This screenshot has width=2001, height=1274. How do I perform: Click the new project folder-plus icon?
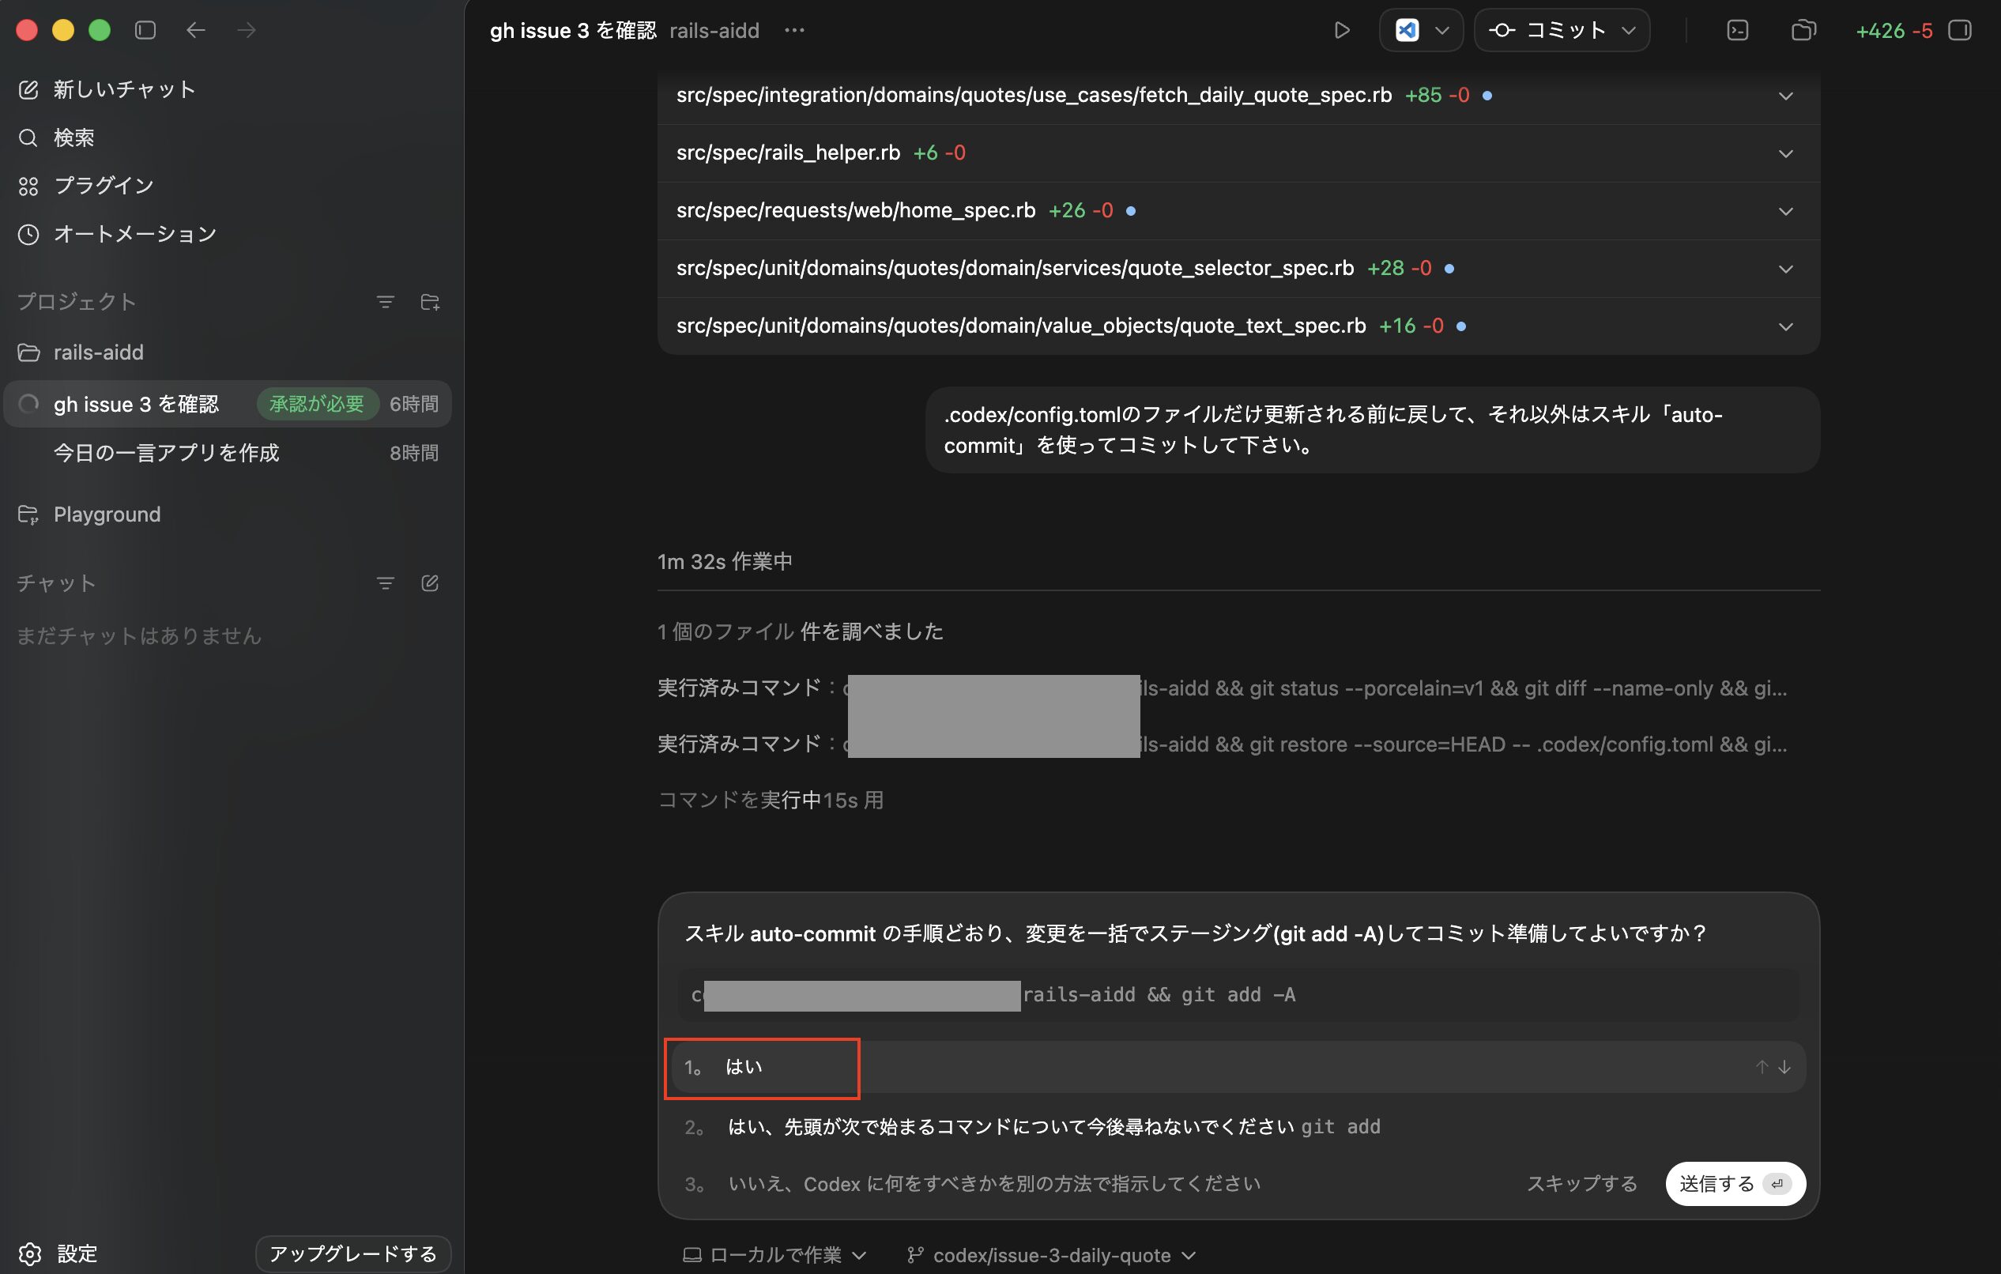click(x=430, y=302)
